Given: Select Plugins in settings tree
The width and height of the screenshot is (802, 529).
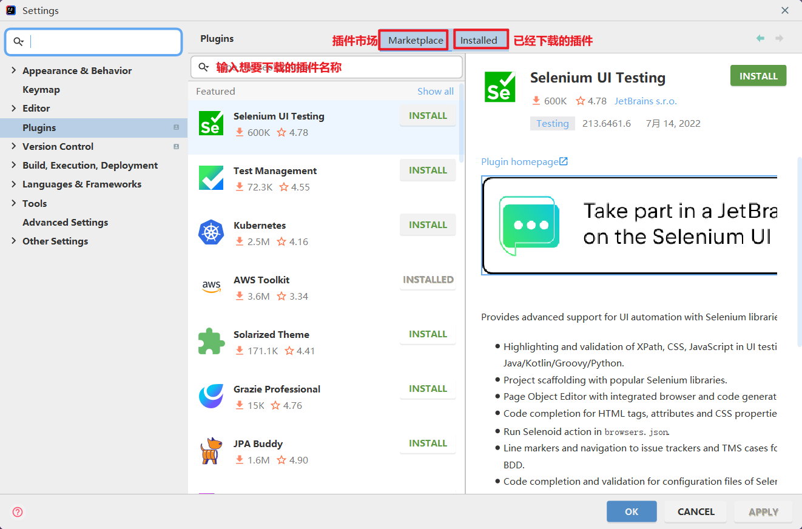Looking at the screenshot, I should 93,127.
